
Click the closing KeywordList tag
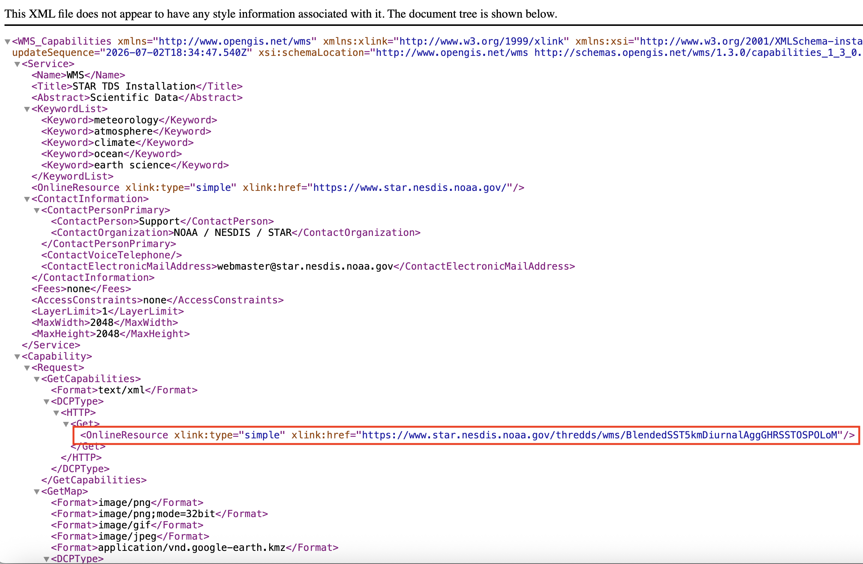(72, 176)
